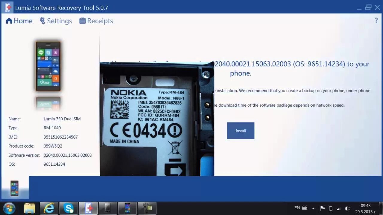Viewport: 383px width, 215px height.
Task: Click the network signal indicator
Action: (x=339, y=208)
